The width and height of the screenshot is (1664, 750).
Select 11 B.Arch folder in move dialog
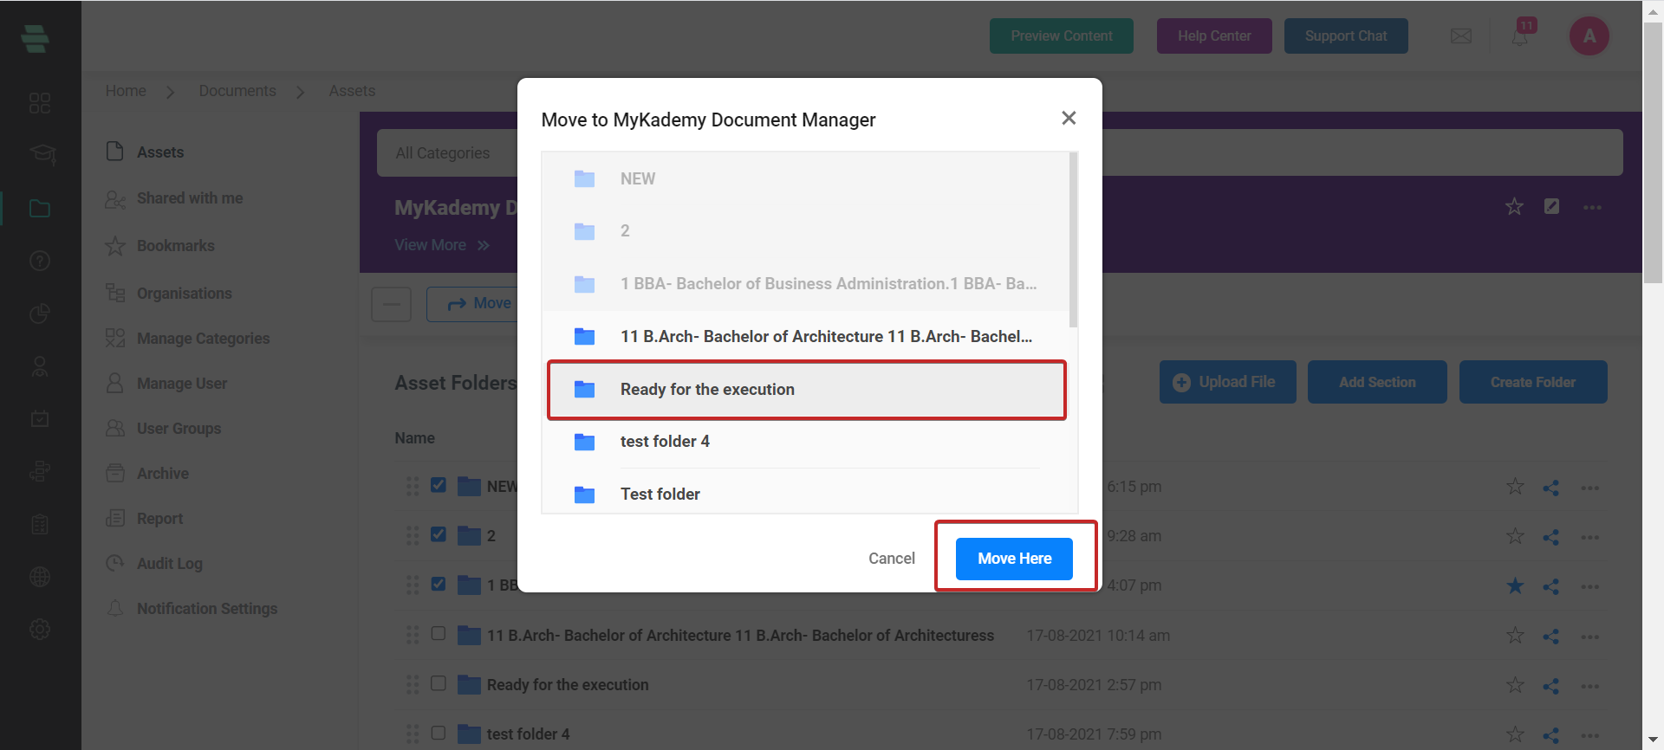coord(806,336)
